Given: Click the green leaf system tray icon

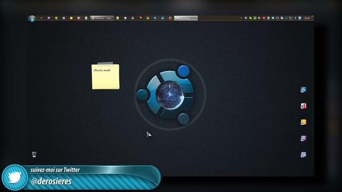Looking at the screenshot, I should (250, 18).
